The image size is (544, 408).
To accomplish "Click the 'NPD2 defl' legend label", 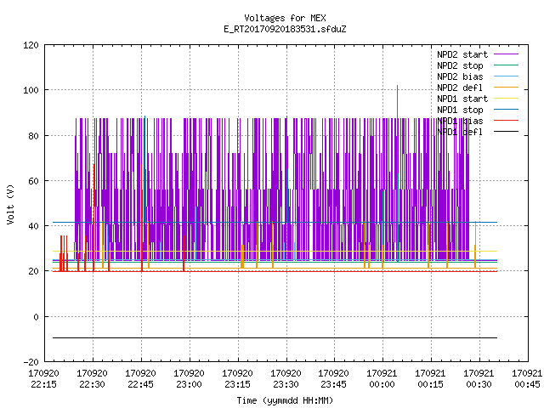I will click(460, 88).
